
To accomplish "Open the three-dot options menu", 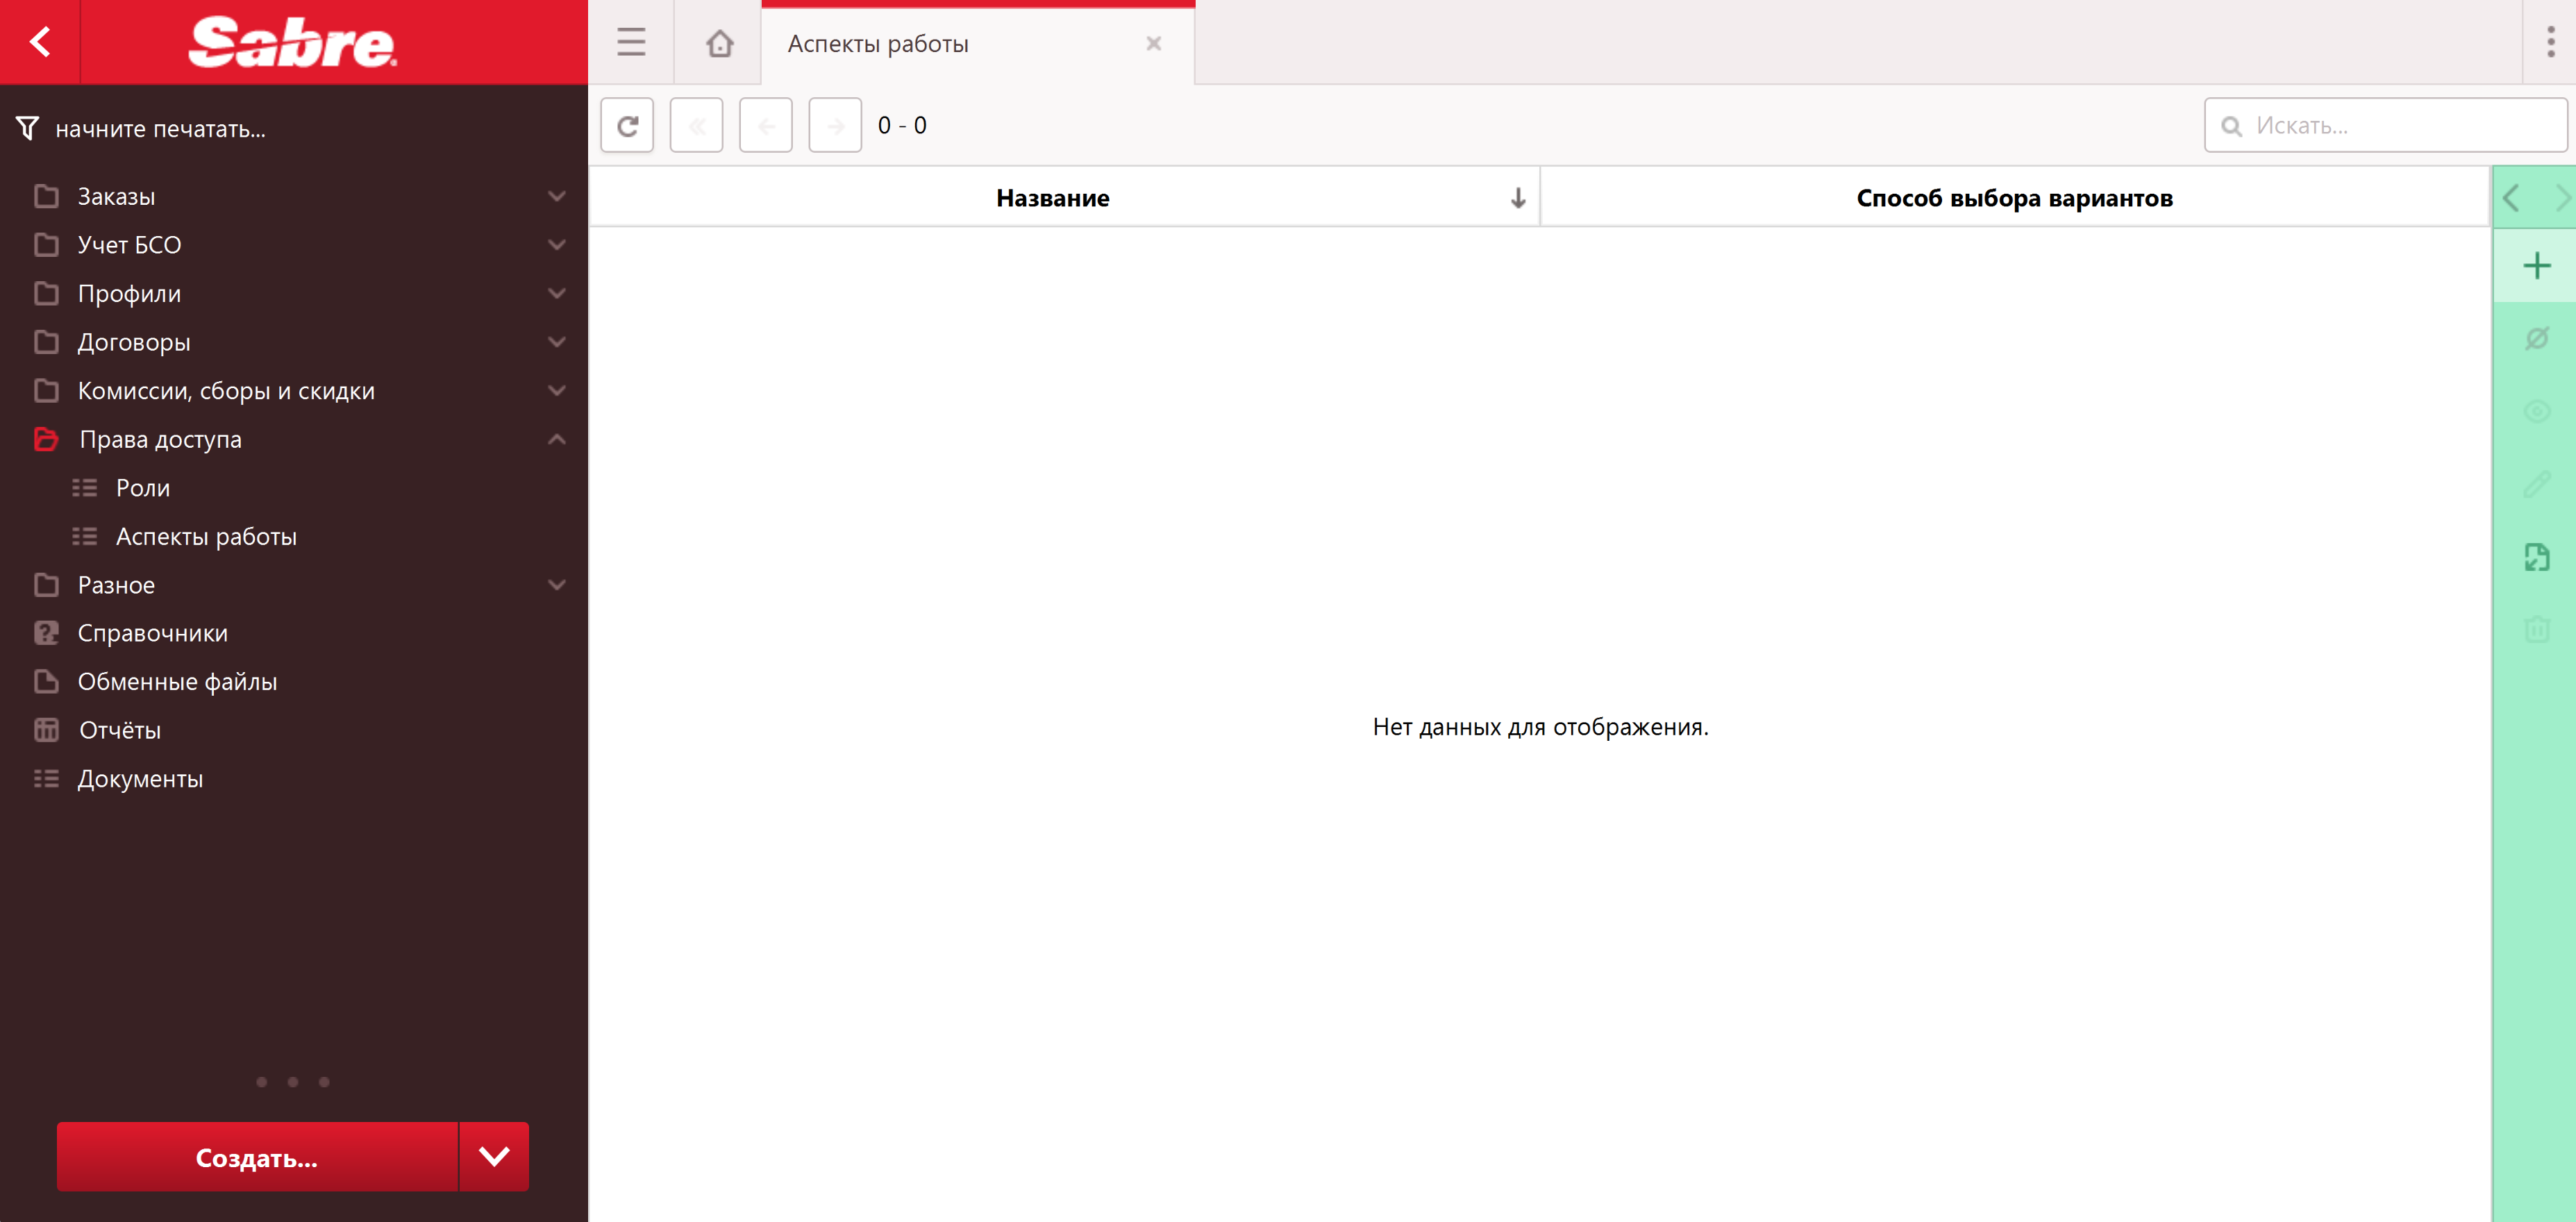I will [x=2550, y=42].
